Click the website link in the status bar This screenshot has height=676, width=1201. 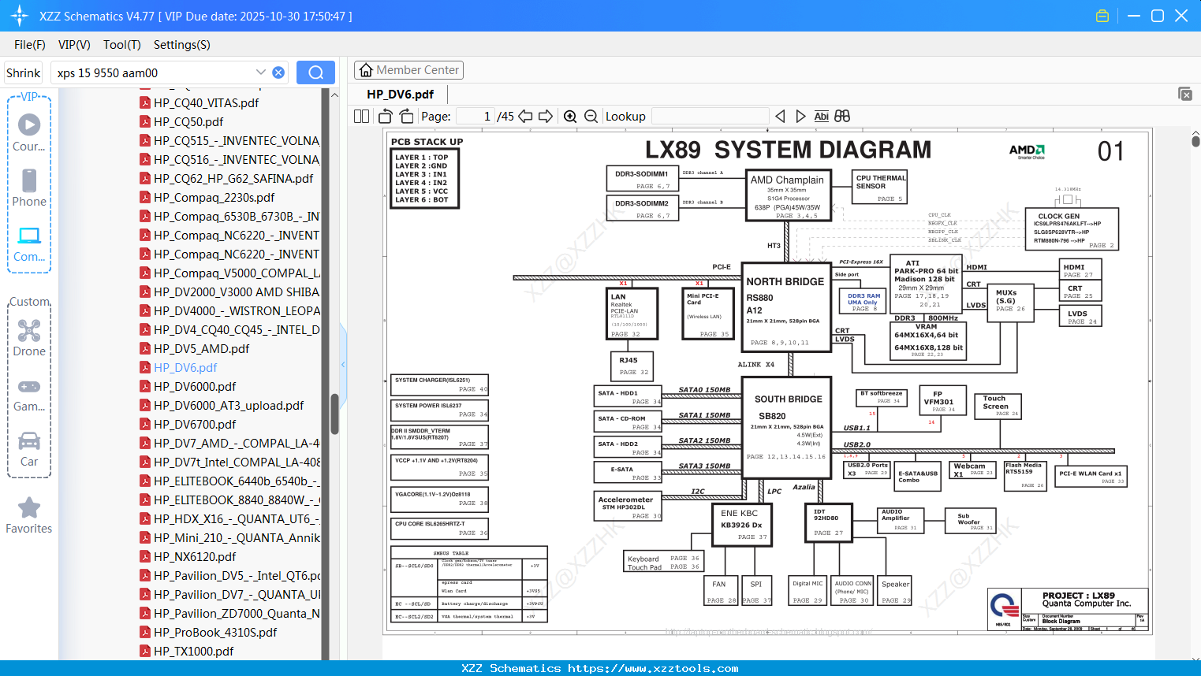pos(653,668)
